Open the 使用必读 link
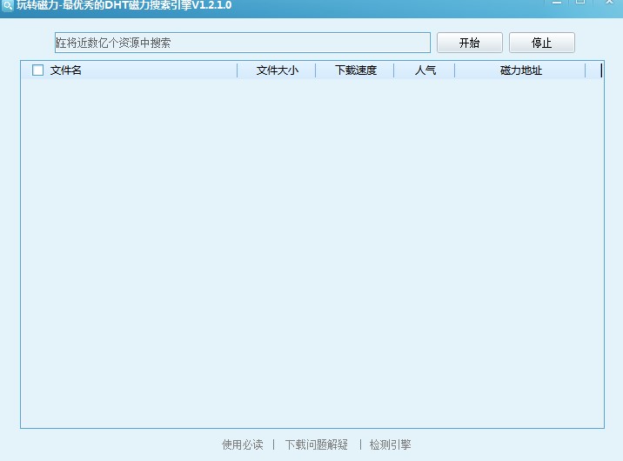The height and width of the screenshot is (461, 623). click(243, 444)
